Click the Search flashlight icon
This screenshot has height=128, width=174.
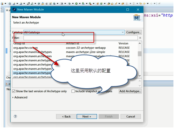coord(116,3)
